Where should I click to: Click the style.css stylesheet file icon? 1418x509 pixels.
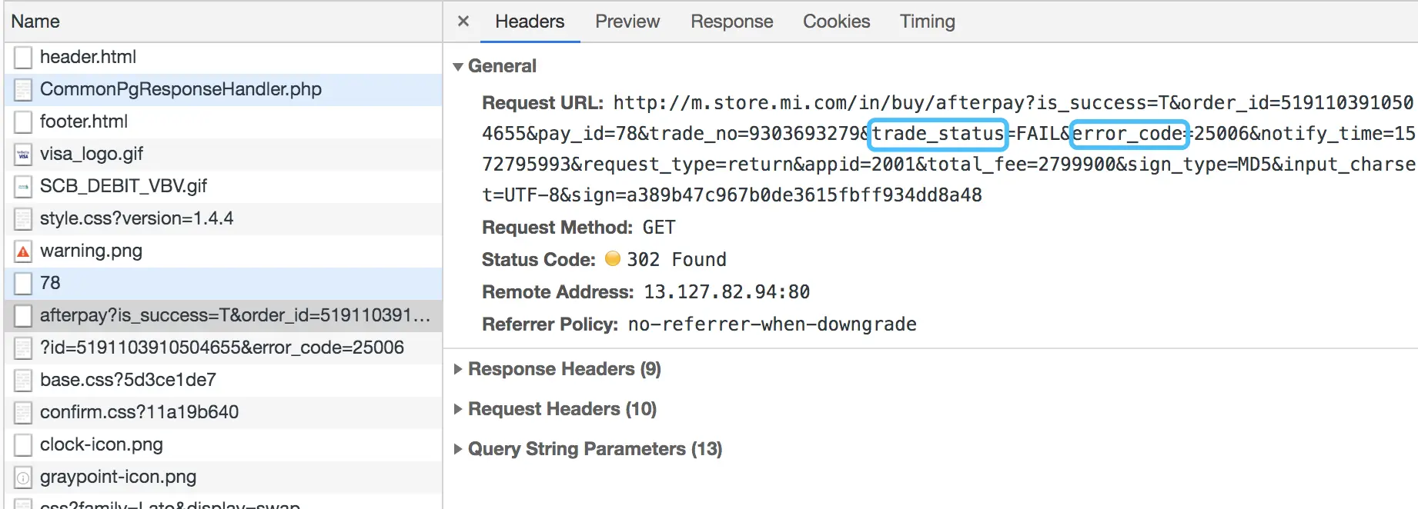coord(23,219)
